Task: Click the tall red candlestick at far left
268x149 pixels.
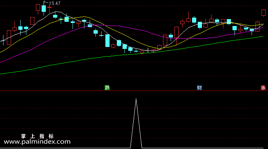Action: [9, 37]
